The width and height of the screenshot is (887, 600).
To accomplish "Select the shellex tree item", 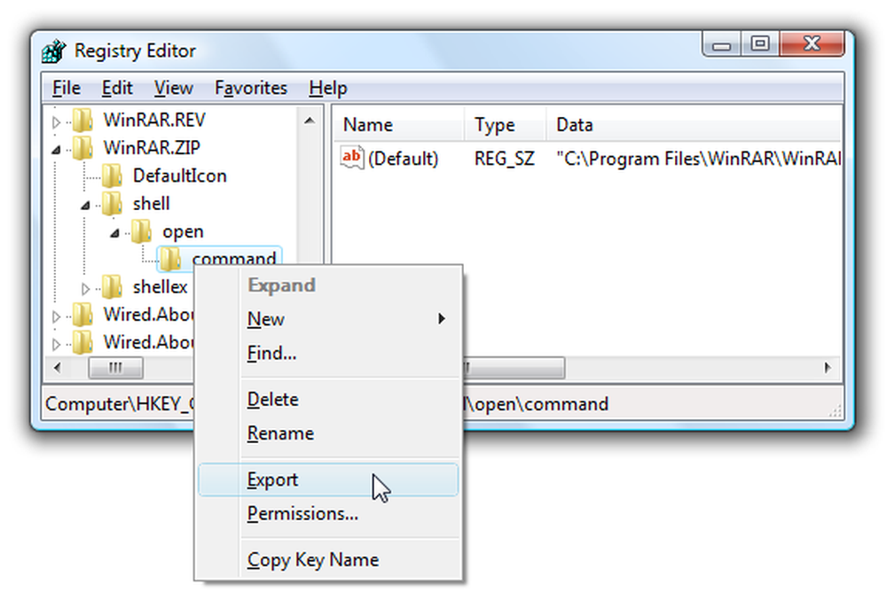I will [160, 287].
